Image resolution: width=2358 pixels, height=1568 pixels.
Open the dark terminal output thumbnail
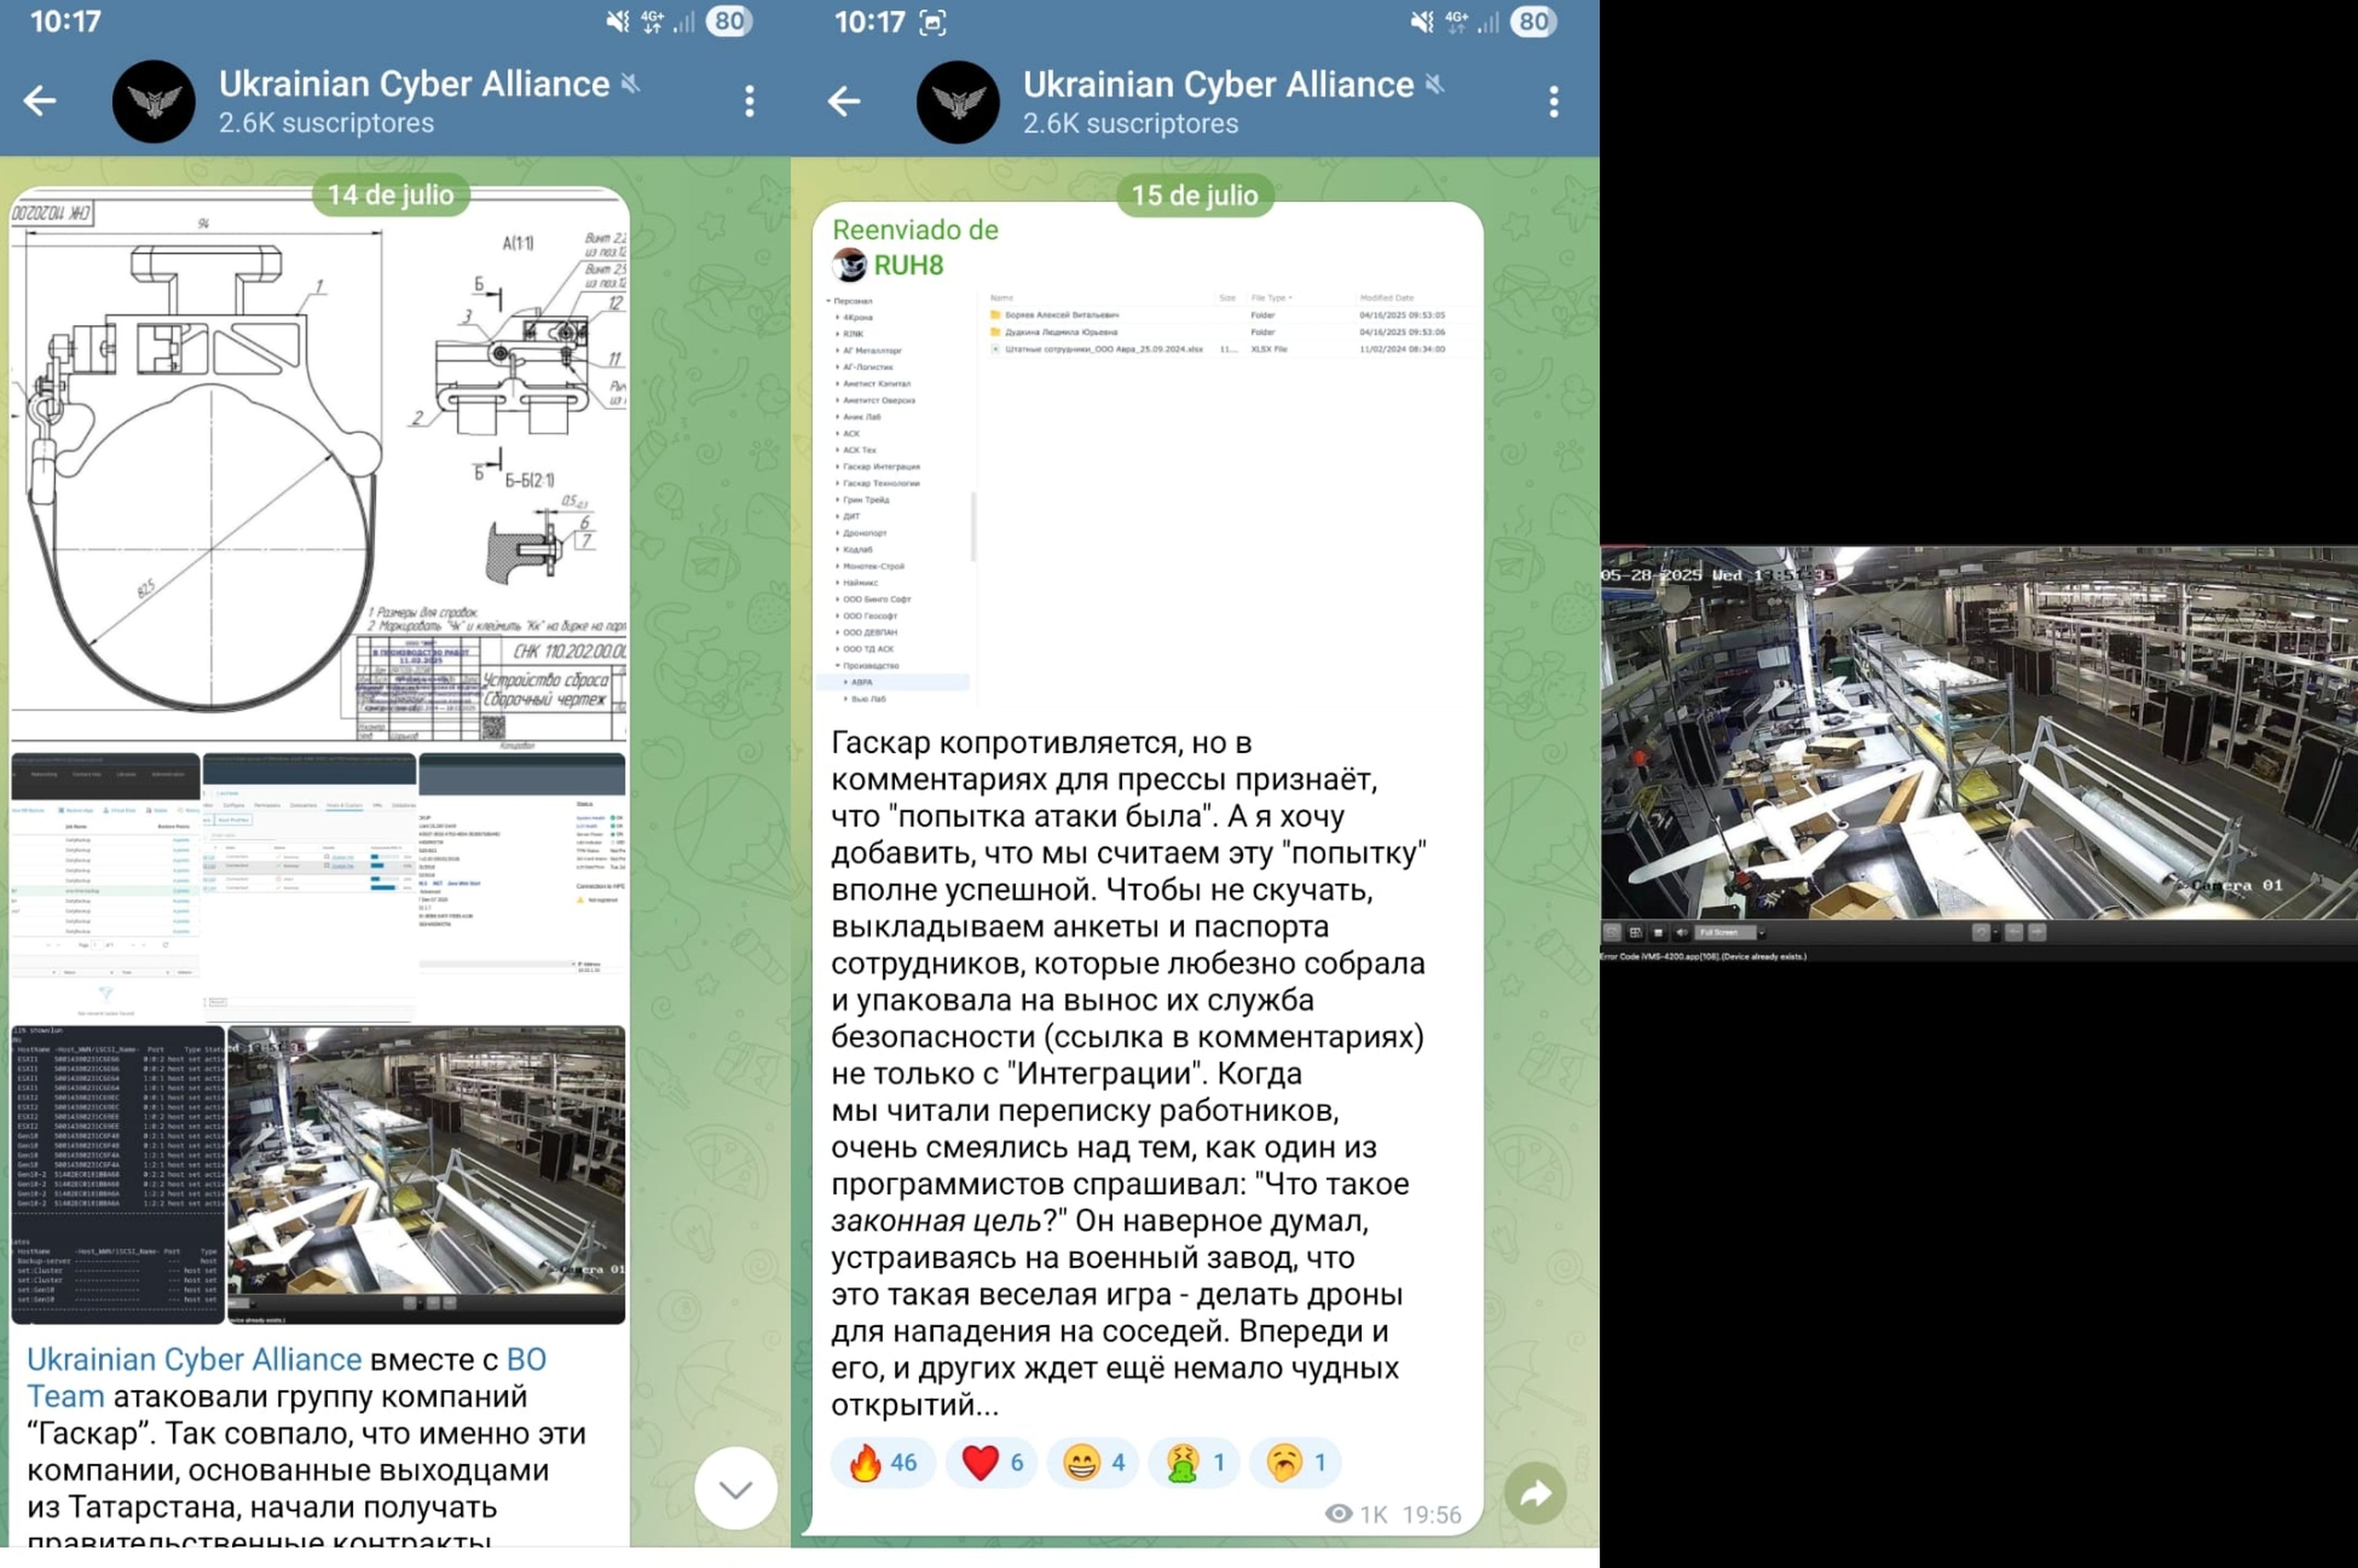pos(118,1174)
